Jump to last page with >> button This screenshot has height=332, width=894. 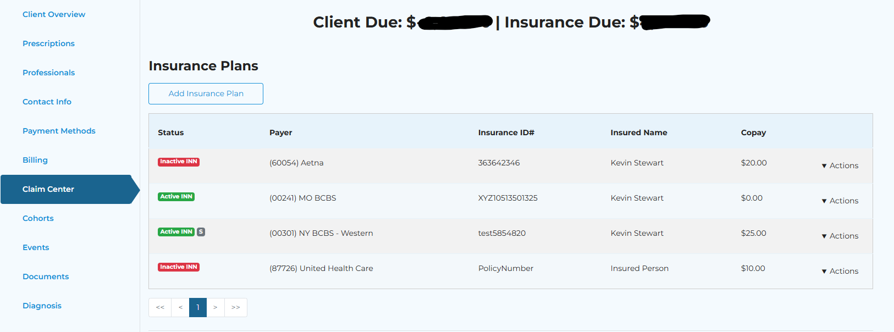[236, 307]
